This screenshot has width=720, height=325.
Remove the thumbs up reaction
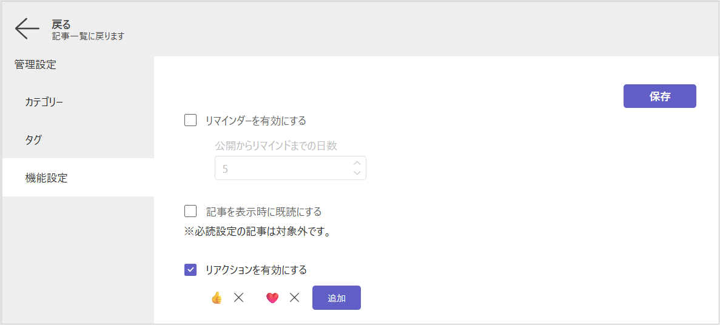tap(239, 298)
